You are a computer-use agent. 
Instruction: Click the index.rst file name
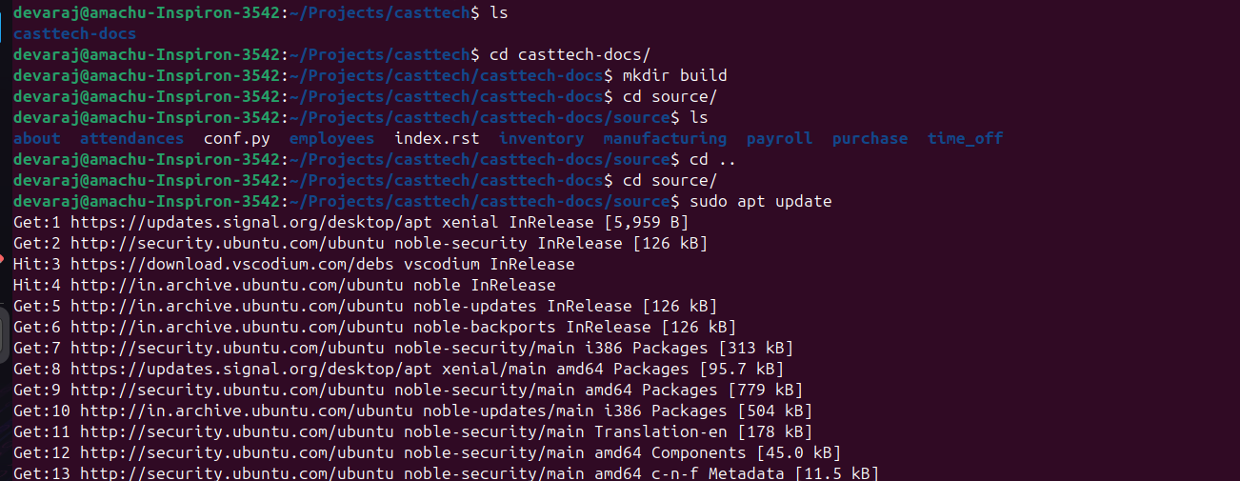pos(436,138)
